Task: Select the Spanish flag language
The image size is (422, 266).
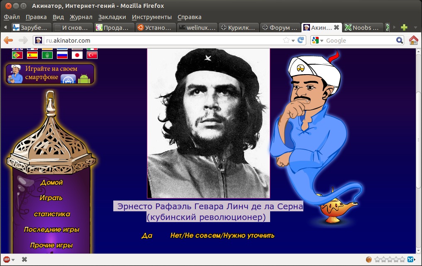Action: (x=32, y=55)
